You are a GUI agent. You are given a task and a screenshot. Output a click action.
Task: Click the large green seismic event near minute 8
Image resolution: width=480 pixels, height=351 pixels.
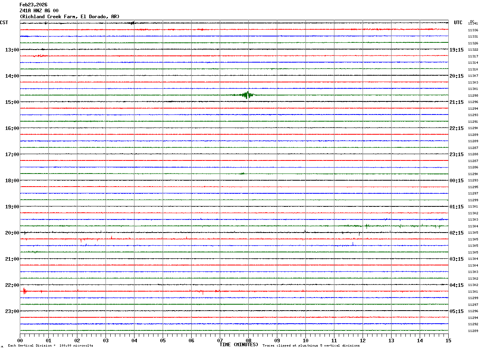[x=248, y=95]
